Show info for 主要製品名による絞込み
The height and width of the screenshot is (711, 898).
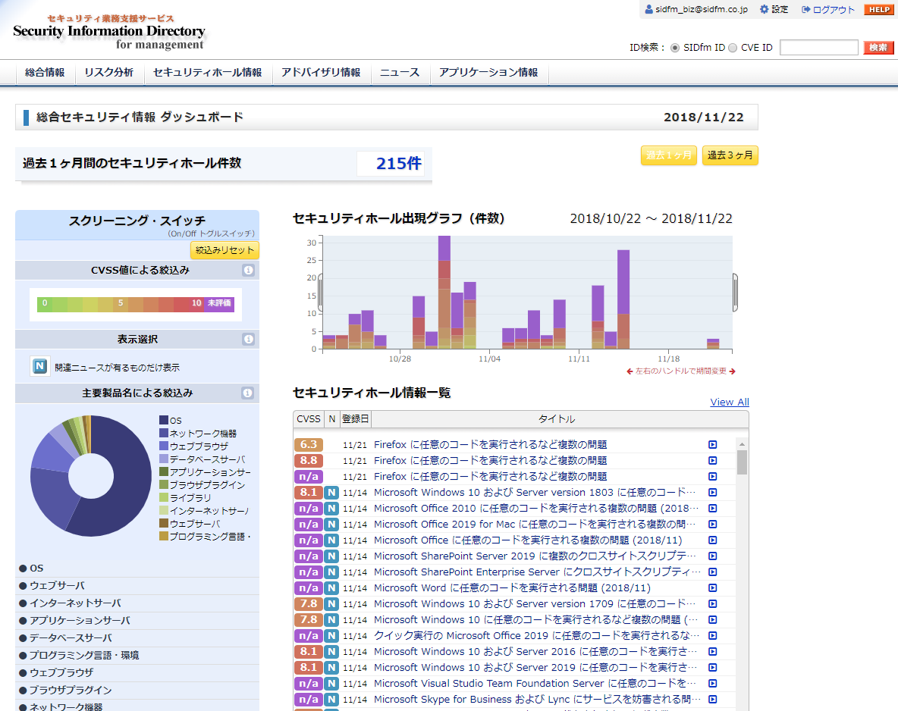tap(247, 393)
